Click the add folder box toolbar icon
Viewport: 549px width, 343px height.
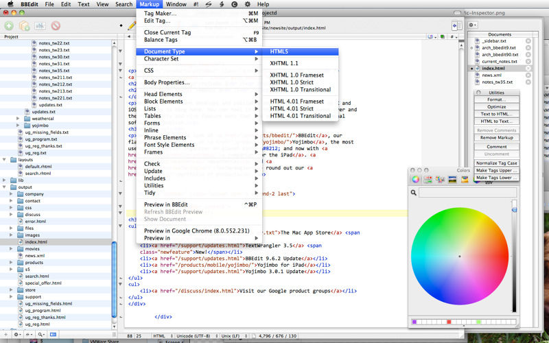(24, 25)
